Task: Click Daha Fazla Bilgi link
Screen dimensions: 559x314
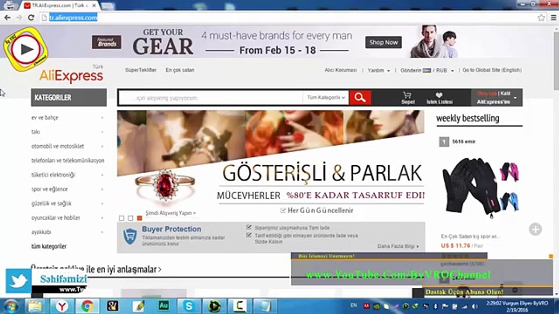Action: (x=398, y=246)
